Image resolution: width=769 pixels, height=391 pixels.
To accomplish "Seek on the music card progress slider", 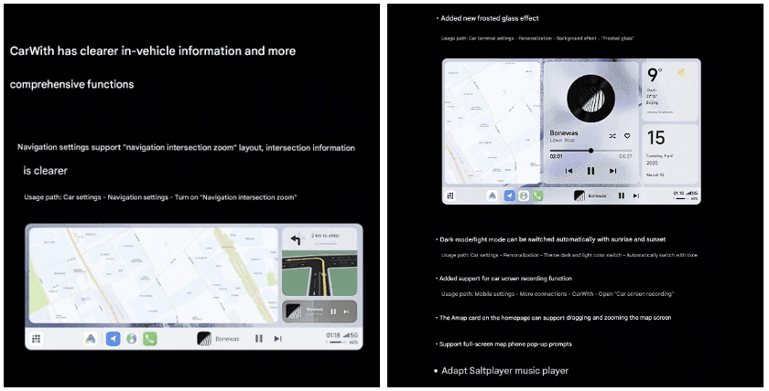I will pyautogui.click(x=591, y=151).
